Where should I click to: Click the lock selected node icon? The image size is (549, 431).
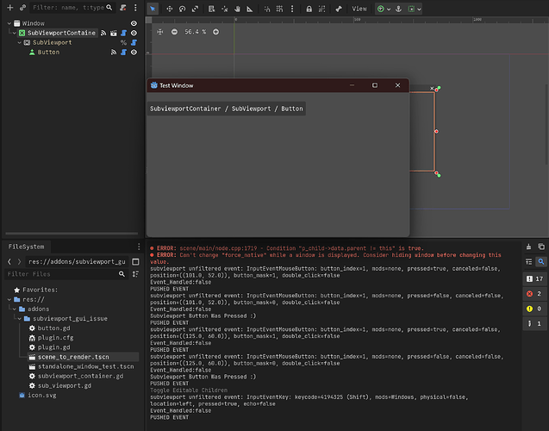[x=309, y=9]
